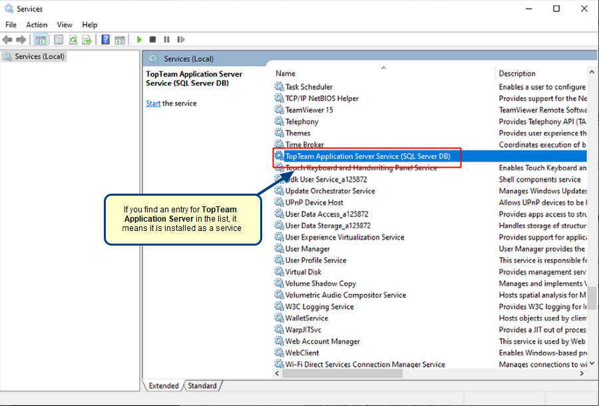This screenshot has width=599, height=406.
Task: Click the Restart Service toolbar icon
Action: pyautogui.click(x=180, y=39)
